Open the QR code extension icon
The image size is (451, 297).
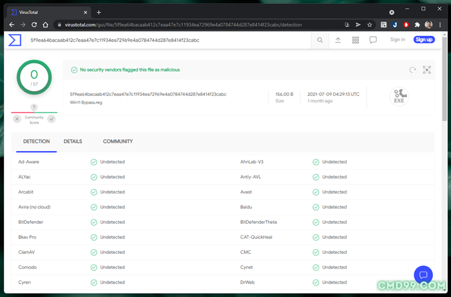[x=383, y=24]
